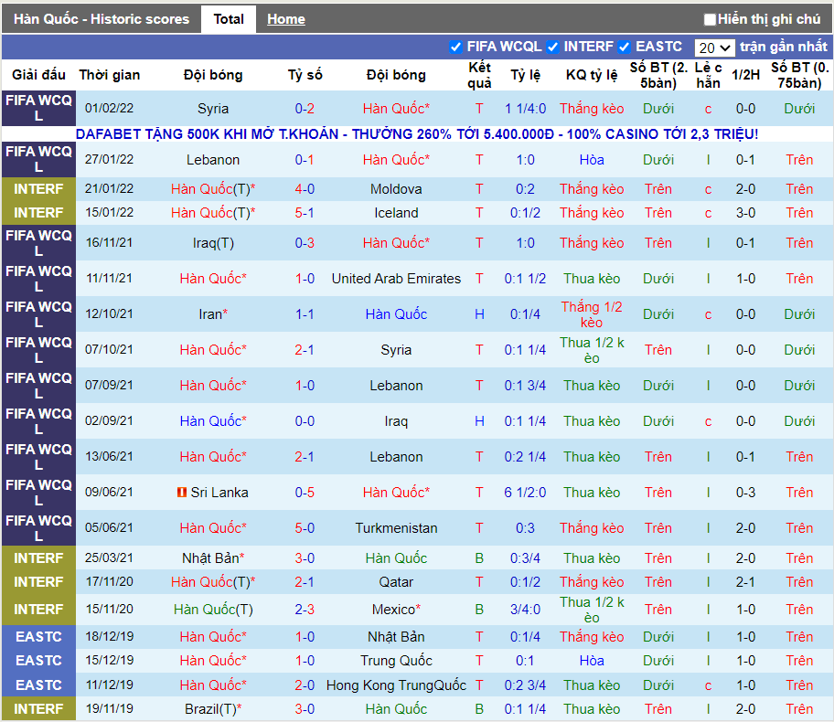834x722 pixels.
Task: Click United Arab Emirates team name
Action: [396, 279]
